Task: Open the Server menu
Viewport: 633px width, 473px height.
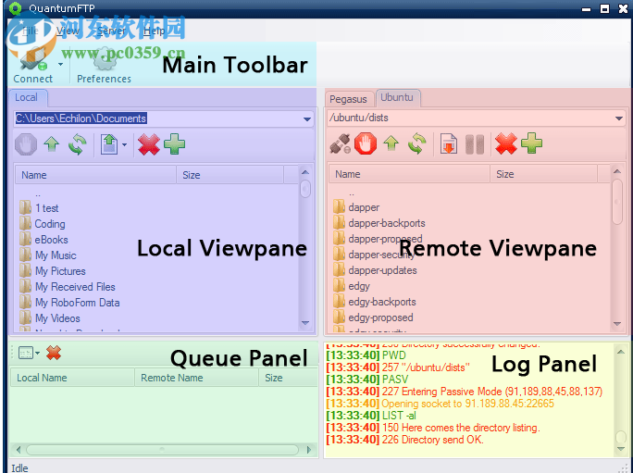Action: pos(111,31)
